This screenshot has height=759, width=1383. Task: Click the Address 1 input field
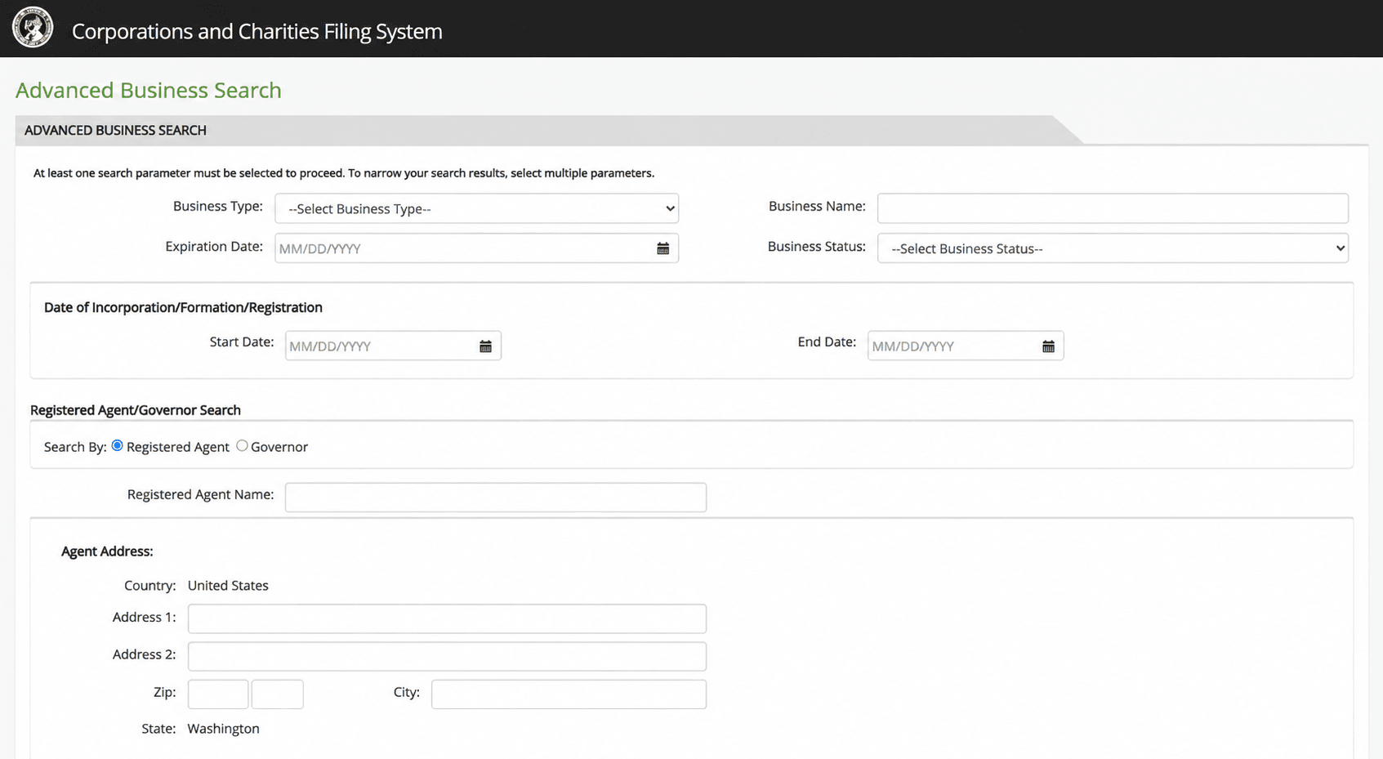point(447,618)
